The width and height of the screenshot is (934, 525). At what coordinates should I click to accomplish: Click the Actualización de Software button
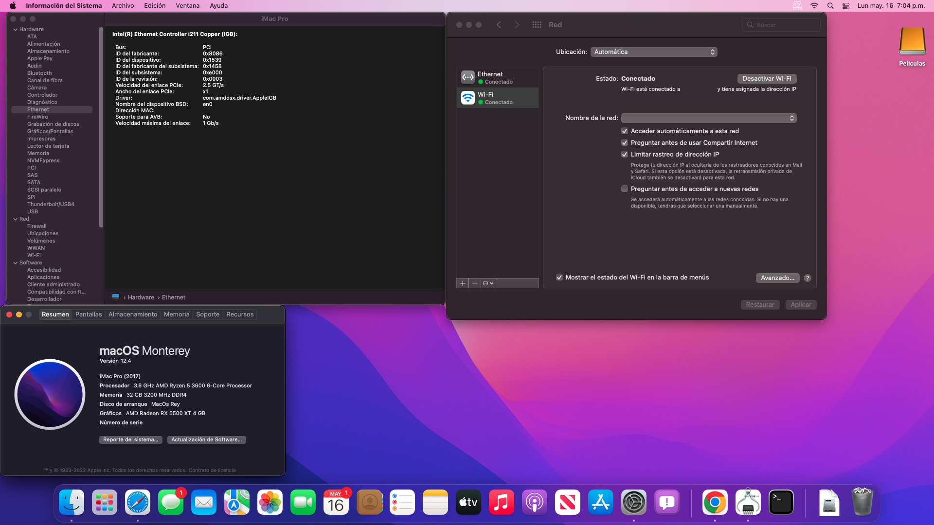point(206,439)
